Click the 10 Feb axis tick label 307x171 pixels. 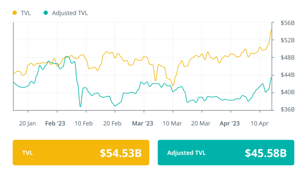tap(84, 123)
